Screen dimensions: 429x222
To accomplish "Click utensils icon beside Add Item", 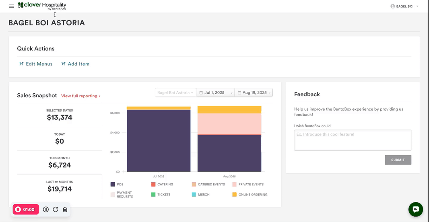I will pos(63,64).
